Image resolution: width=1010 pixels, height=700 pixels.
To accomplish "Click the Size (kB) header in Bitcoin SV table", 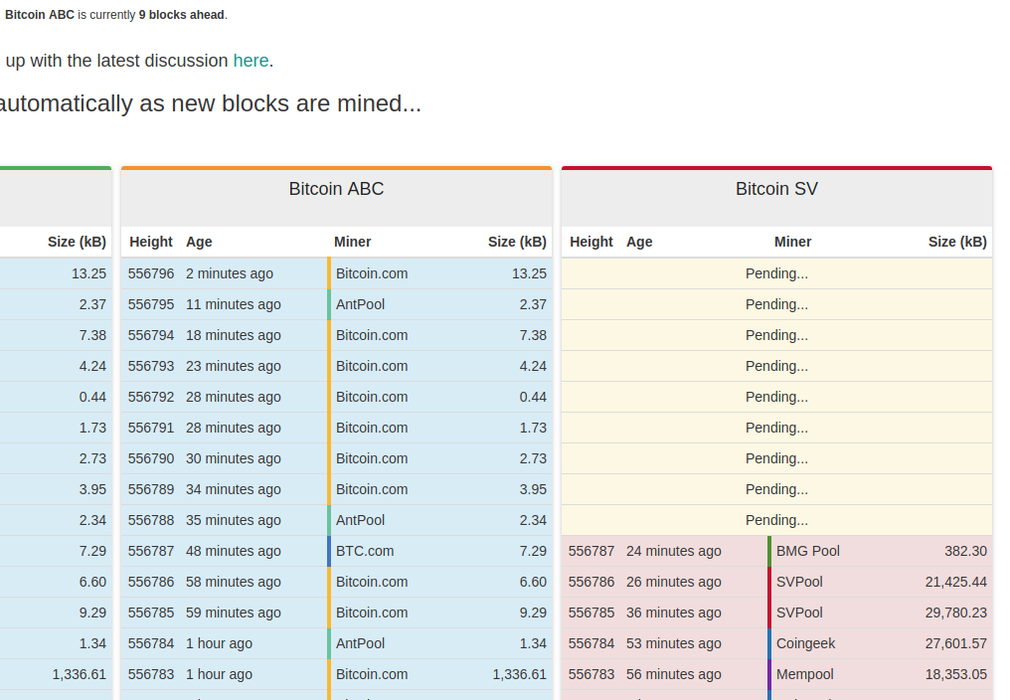I will (x=958, y=242).
